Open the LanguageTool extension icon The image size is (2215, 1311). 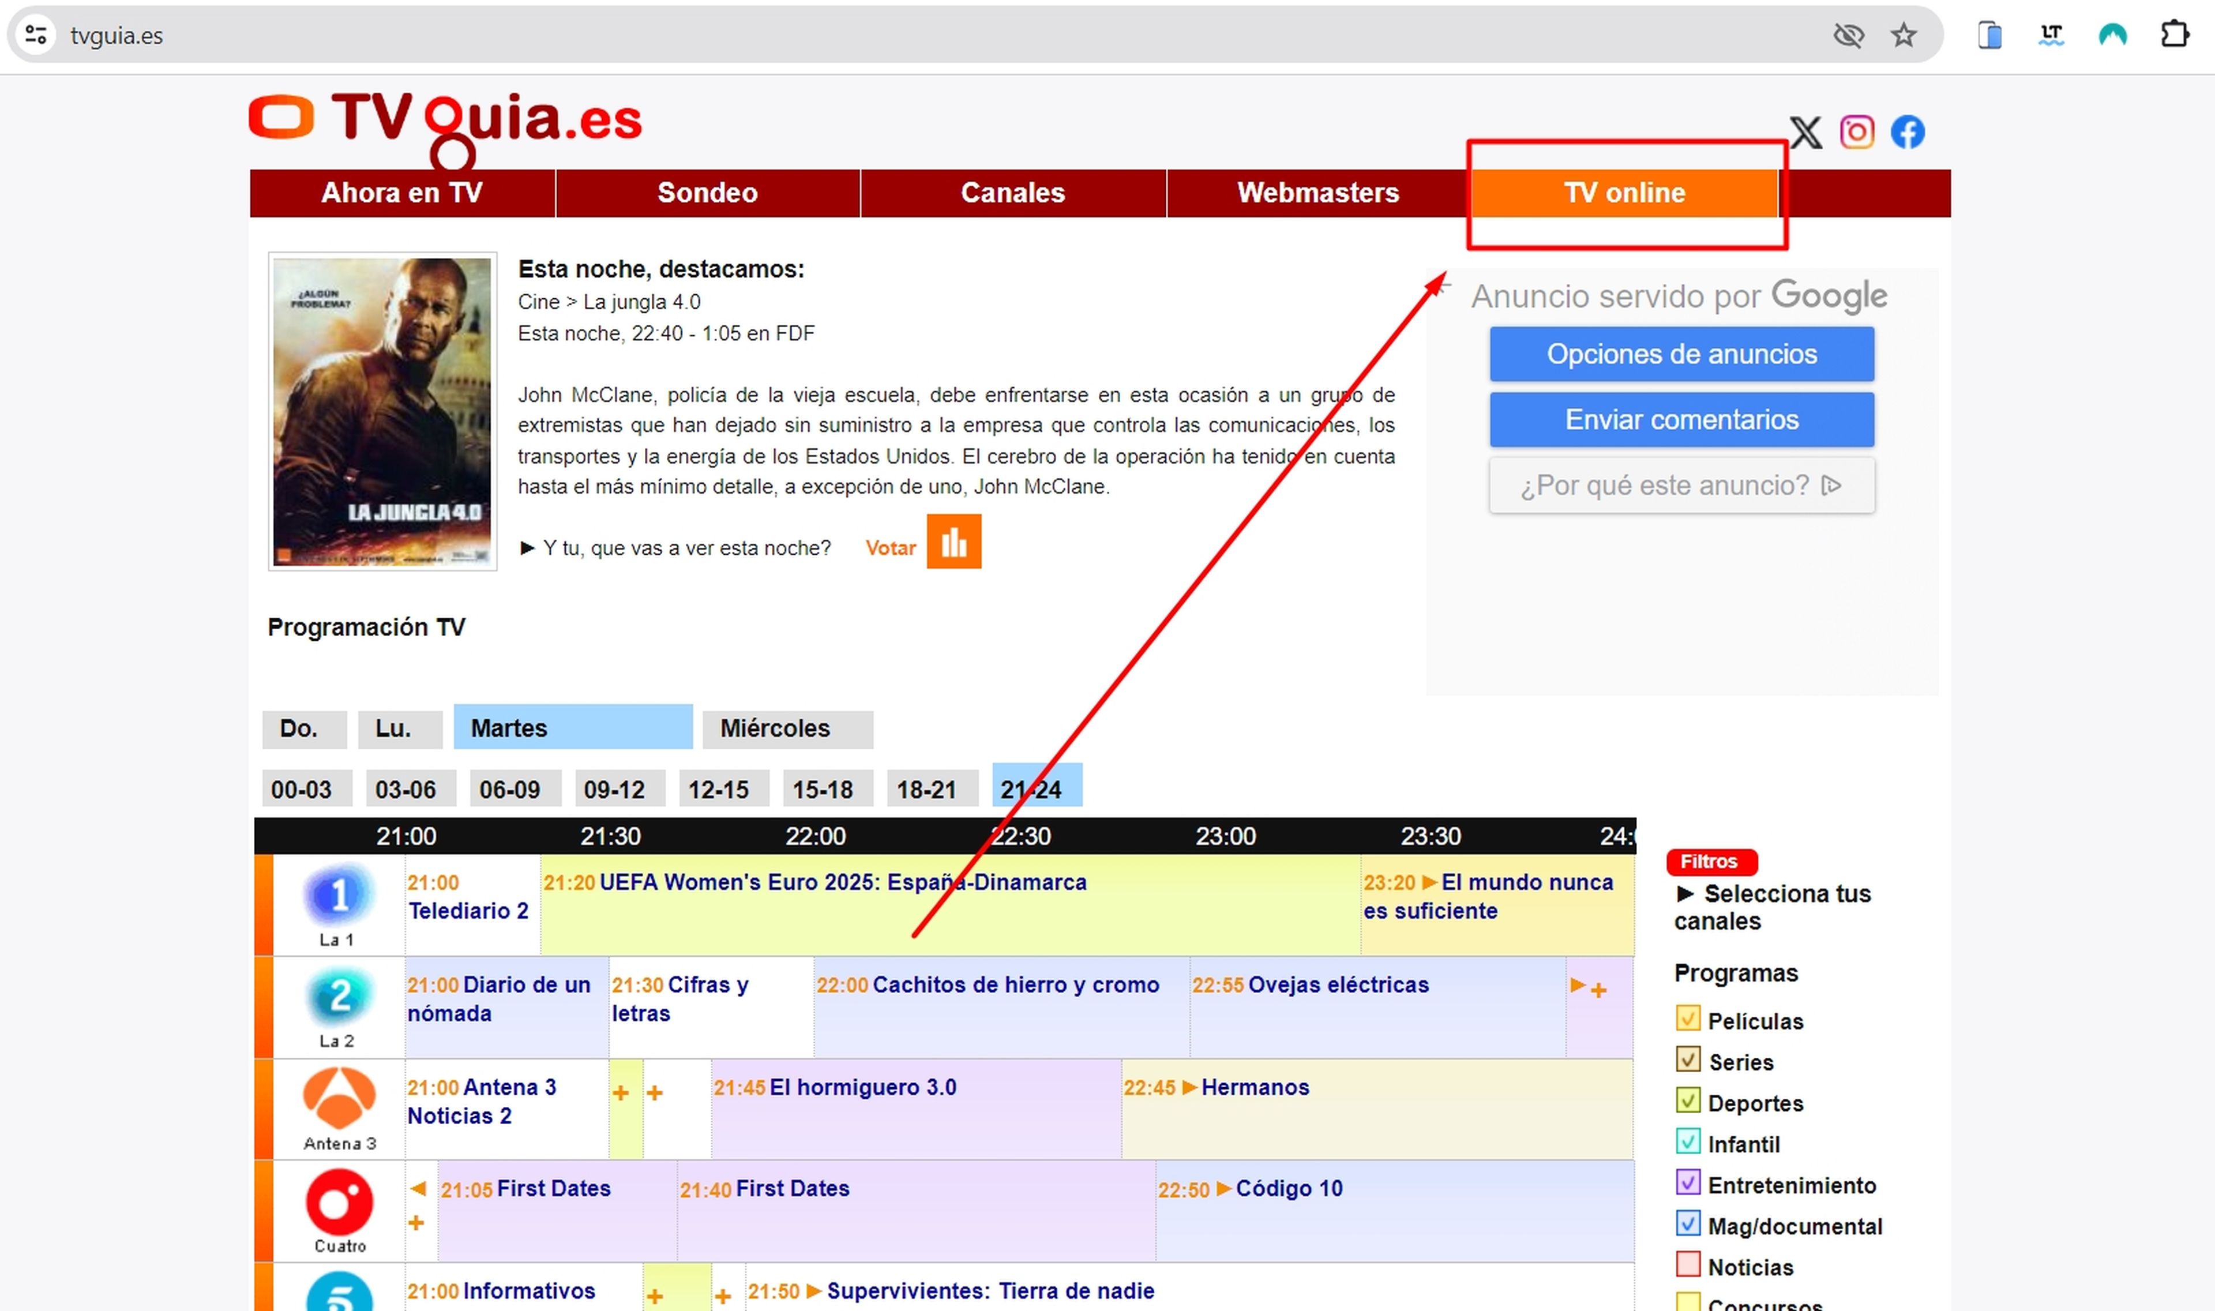[x=2052, y=35]
